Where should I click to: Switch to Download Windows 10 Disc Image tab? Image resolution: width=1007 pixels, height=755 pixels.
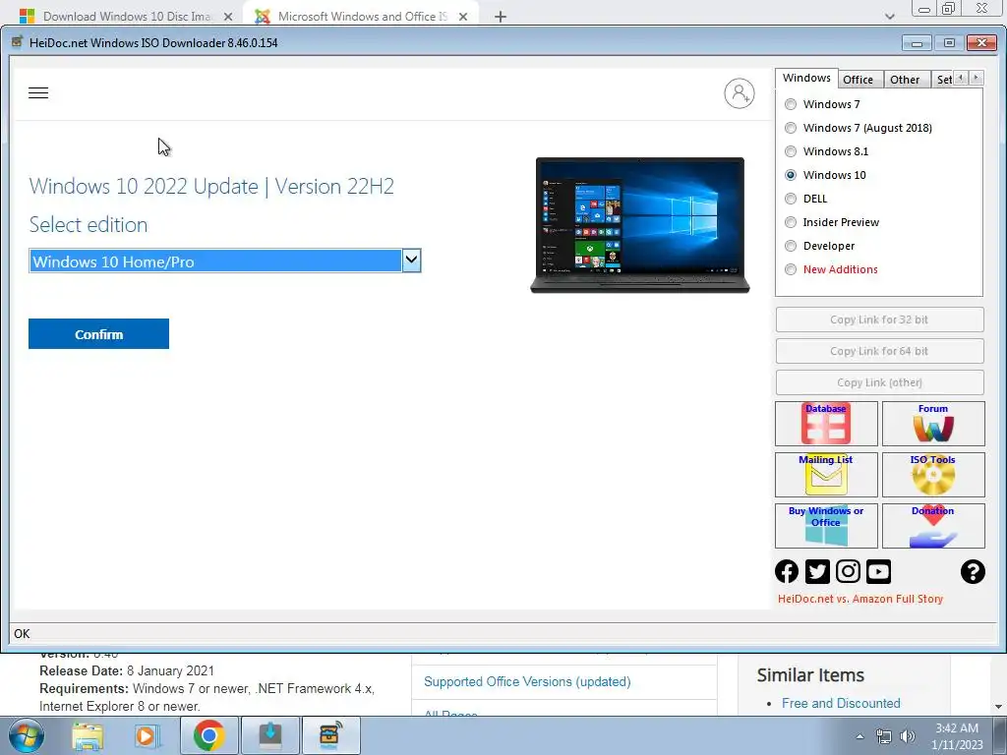point(127,17)
